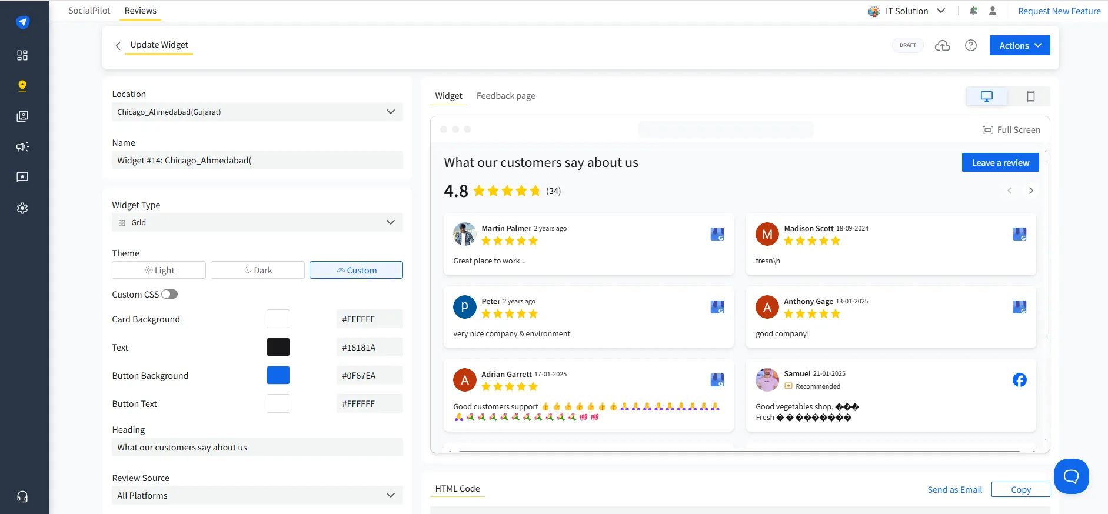Select the HTML Code tab

point(457,489)
